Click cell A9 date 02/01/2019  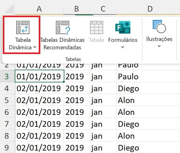point(39,147)
